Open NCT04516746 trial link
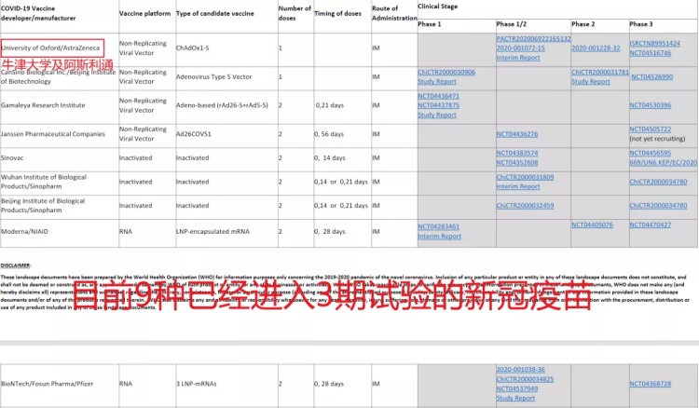The height and width of the screenshot is (408, 699). (x=651, y=53)
